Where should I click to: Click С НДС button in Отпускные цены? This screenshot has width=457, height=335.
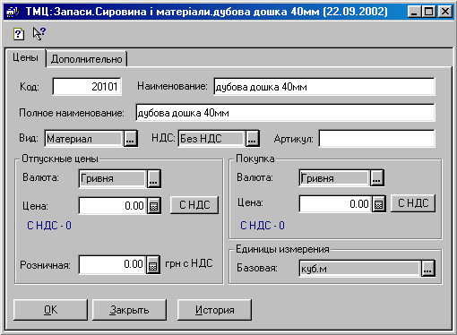tap(194, 205)
